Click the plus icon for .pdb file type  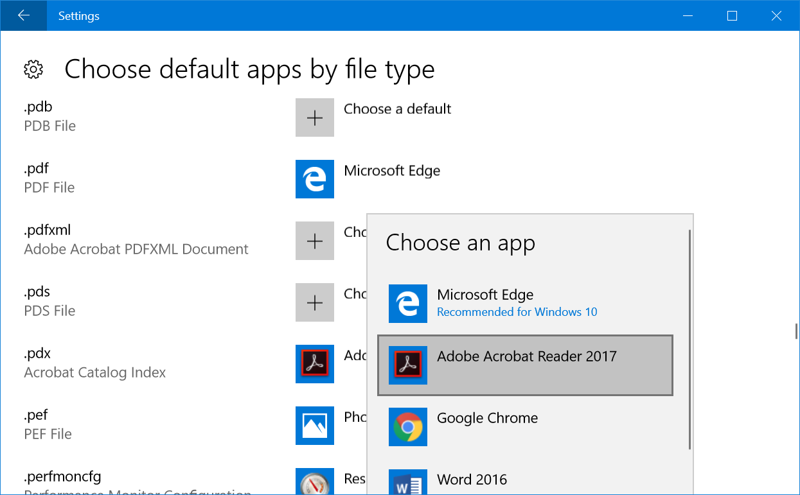click(315, 117)
